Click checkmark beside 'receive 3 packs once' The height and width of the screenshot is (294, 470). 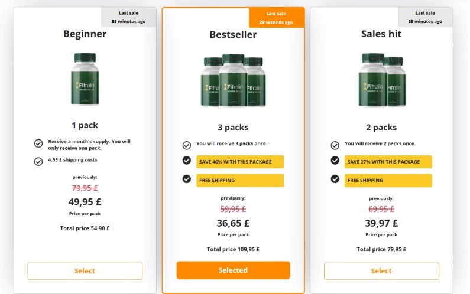pyautogui.click(x=187, y=145)
